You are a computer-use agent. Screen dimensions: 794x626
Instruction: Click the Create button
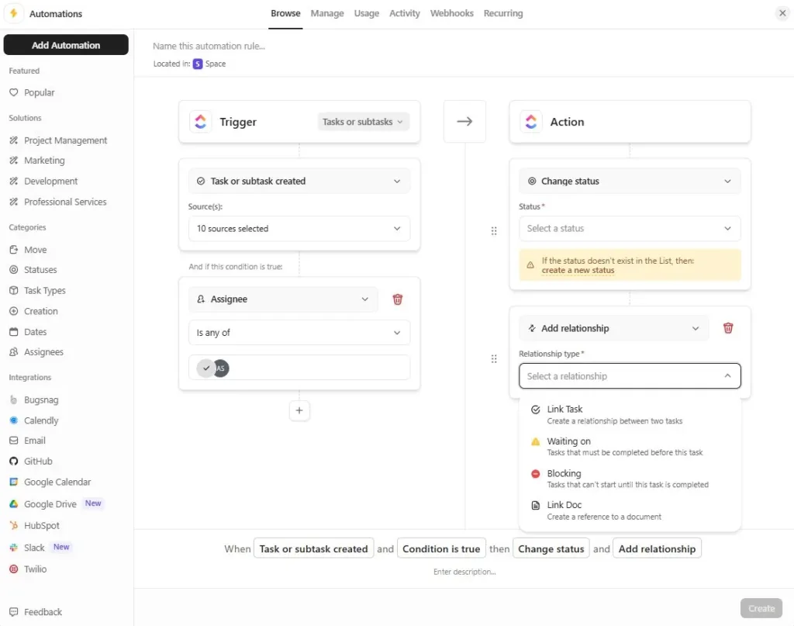coord(761,608)
